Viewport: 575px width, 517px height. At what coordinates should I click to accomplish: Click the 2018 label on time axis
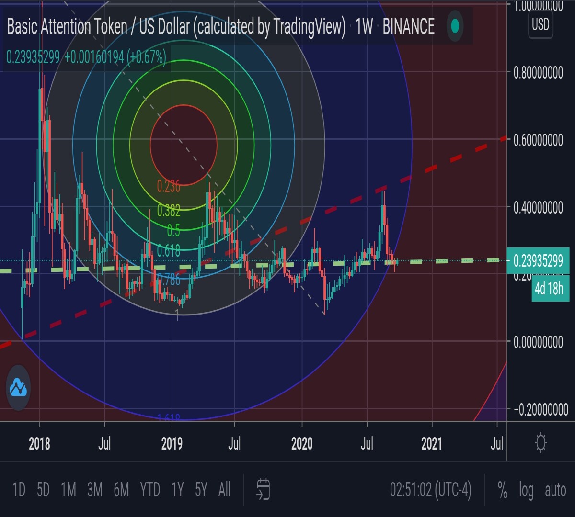point(39,444)
